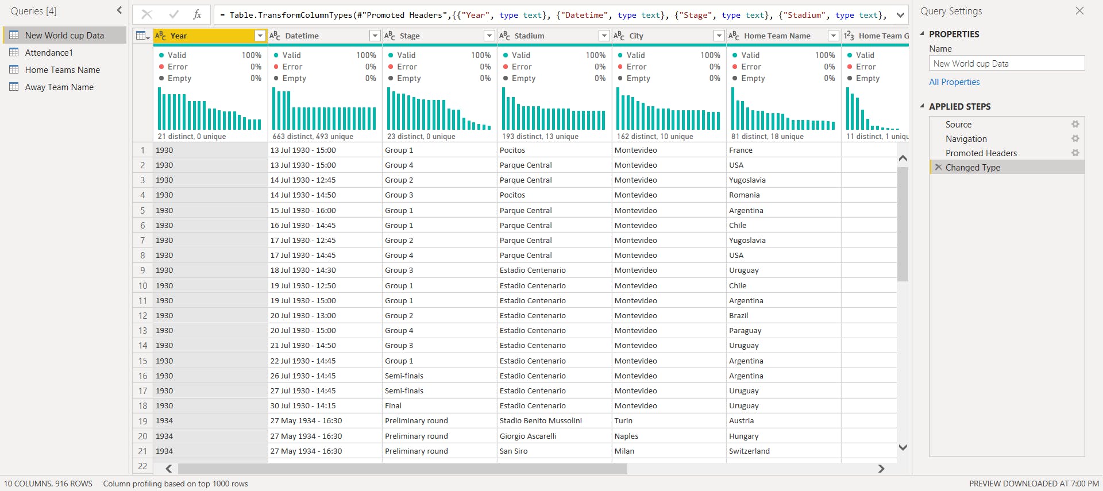Click the vertical scrollbar down arrow

tap(903, 447)
